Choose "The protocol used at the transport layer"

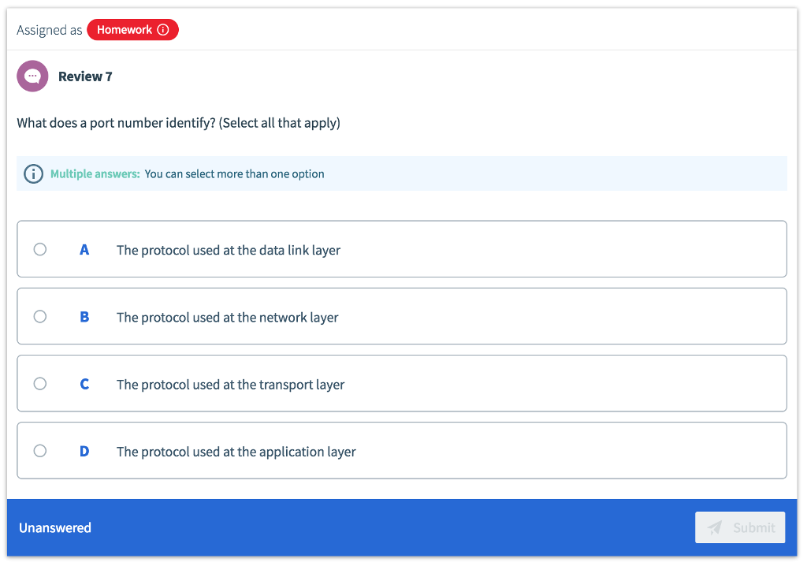[x=230, y=384]
